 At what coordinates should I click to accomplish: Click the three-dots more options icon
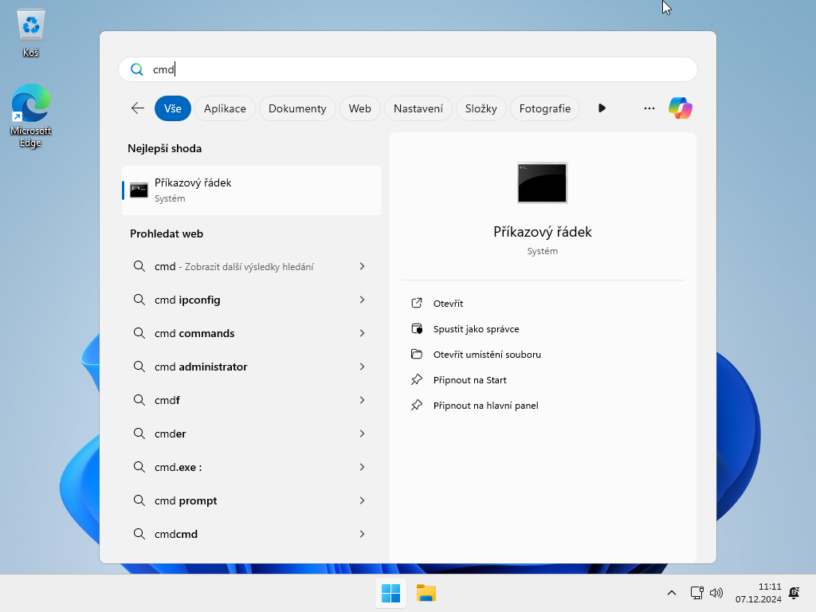tap(649, 108)
